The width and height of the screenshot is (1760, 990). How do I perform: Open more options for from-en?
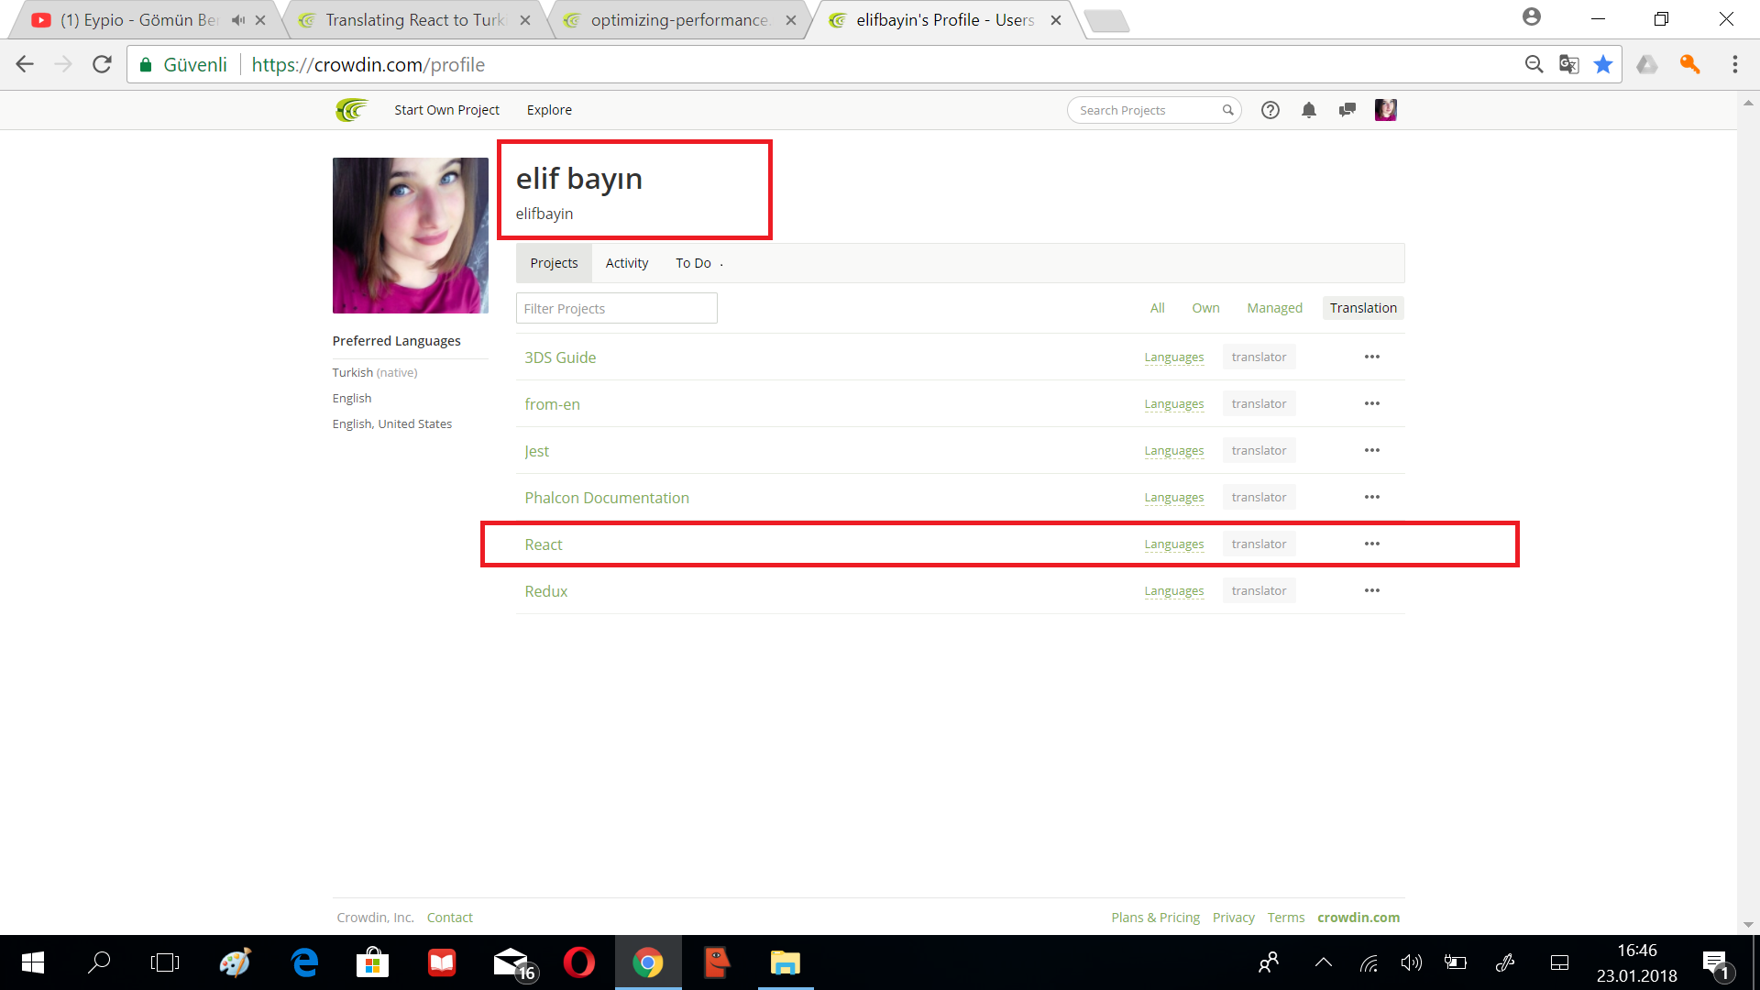point(1372,403)
